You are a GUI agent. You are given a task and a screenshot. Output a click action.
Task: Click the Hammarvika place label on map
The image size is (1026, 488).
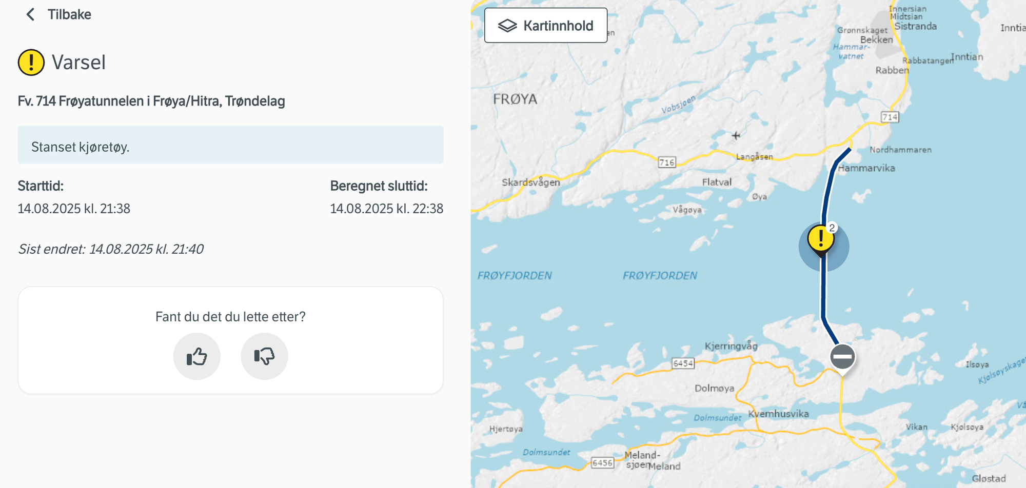coord(866,168)
